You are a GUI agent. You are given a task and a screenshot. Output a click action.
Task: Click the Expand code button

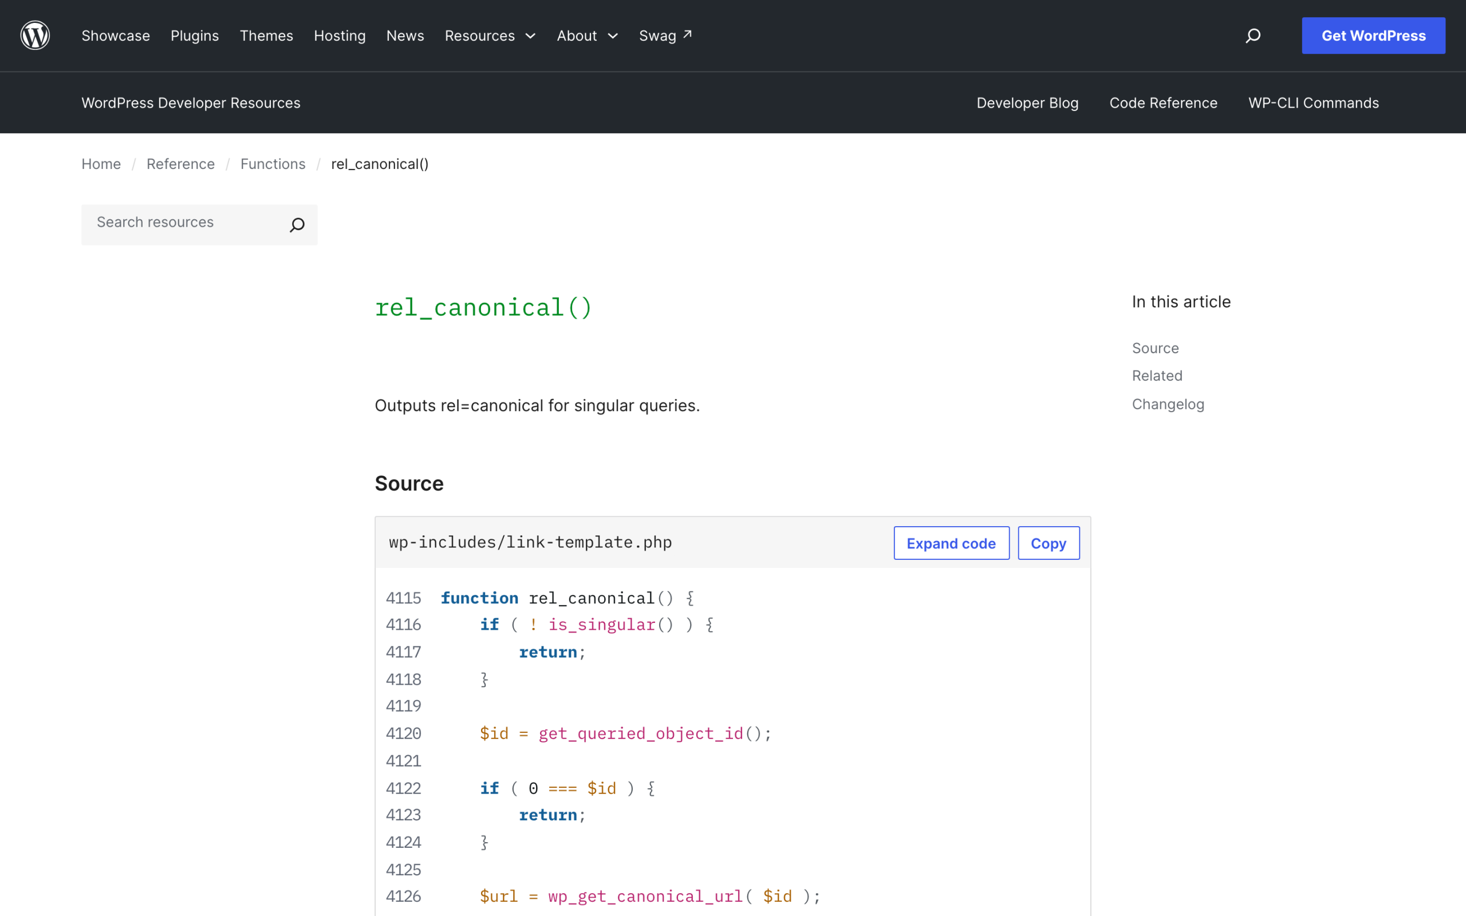point(951,543)
